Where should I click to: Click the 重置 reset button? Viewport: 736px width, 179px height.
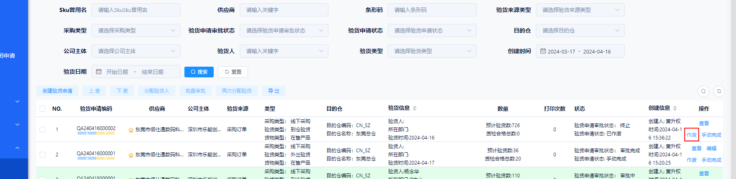click(x=233, y=72)
